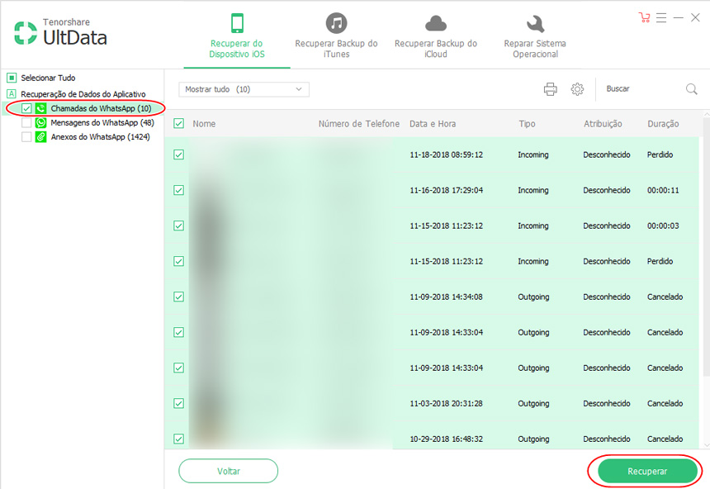Select Anexos do WhatsApp (1424) label
The height and width of the screenshot is (489, 710).
coord(100,137)
